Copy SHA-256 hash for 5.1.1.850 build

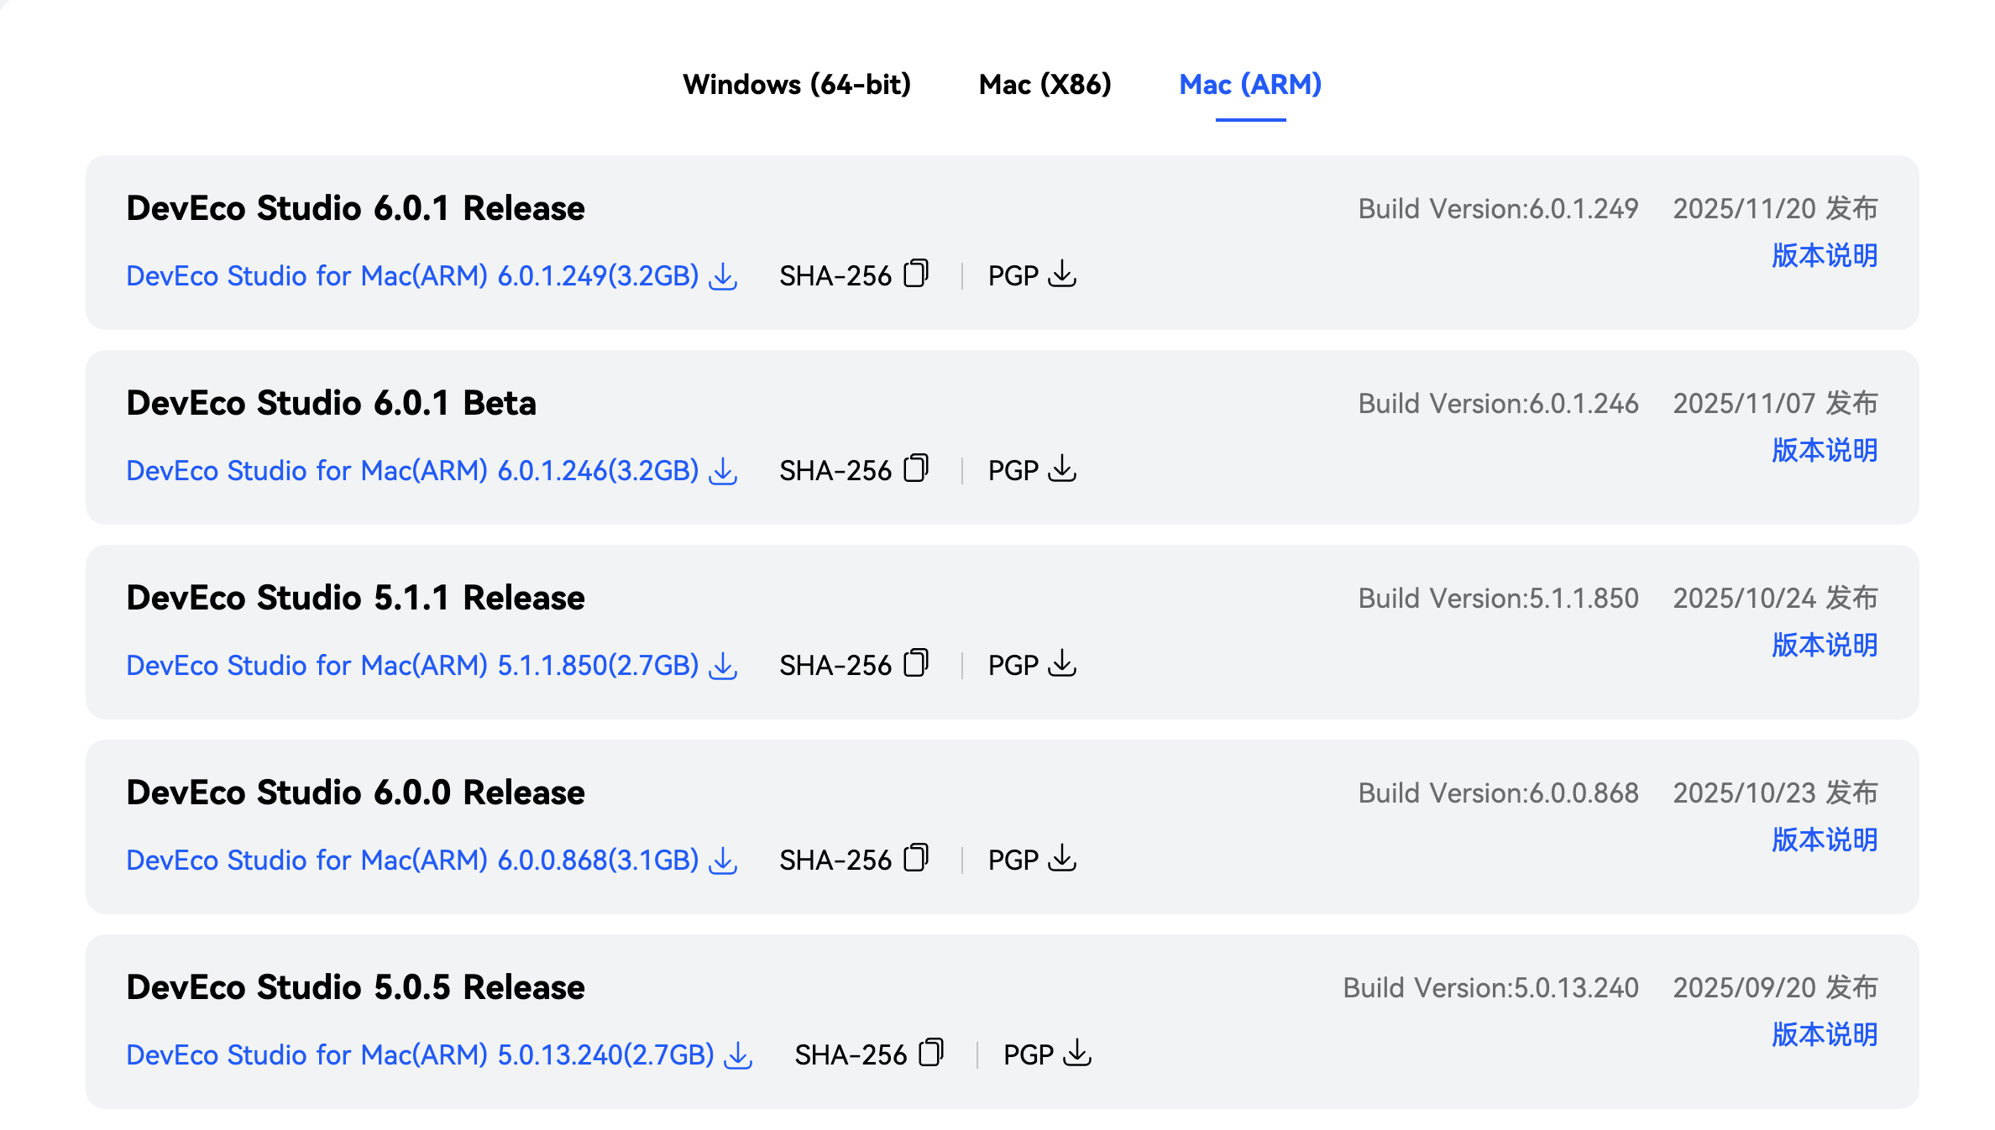[915, 664]
